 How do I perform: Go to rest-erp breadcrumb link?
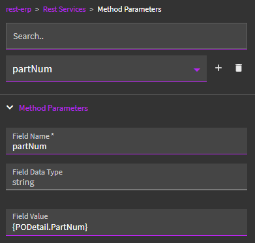[x=19, y=9]
